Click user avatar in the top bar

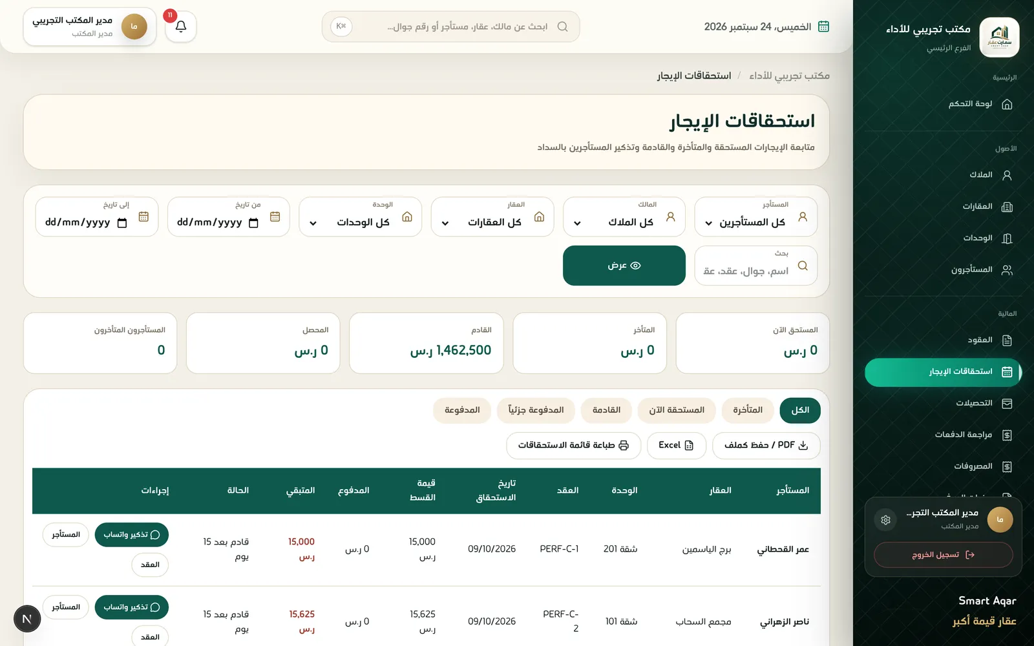tap(134, 26)
